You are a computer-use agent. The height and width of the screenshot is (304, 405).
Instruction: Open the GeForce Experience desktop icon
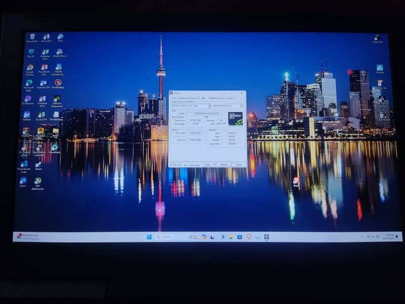tap(57, 98)
